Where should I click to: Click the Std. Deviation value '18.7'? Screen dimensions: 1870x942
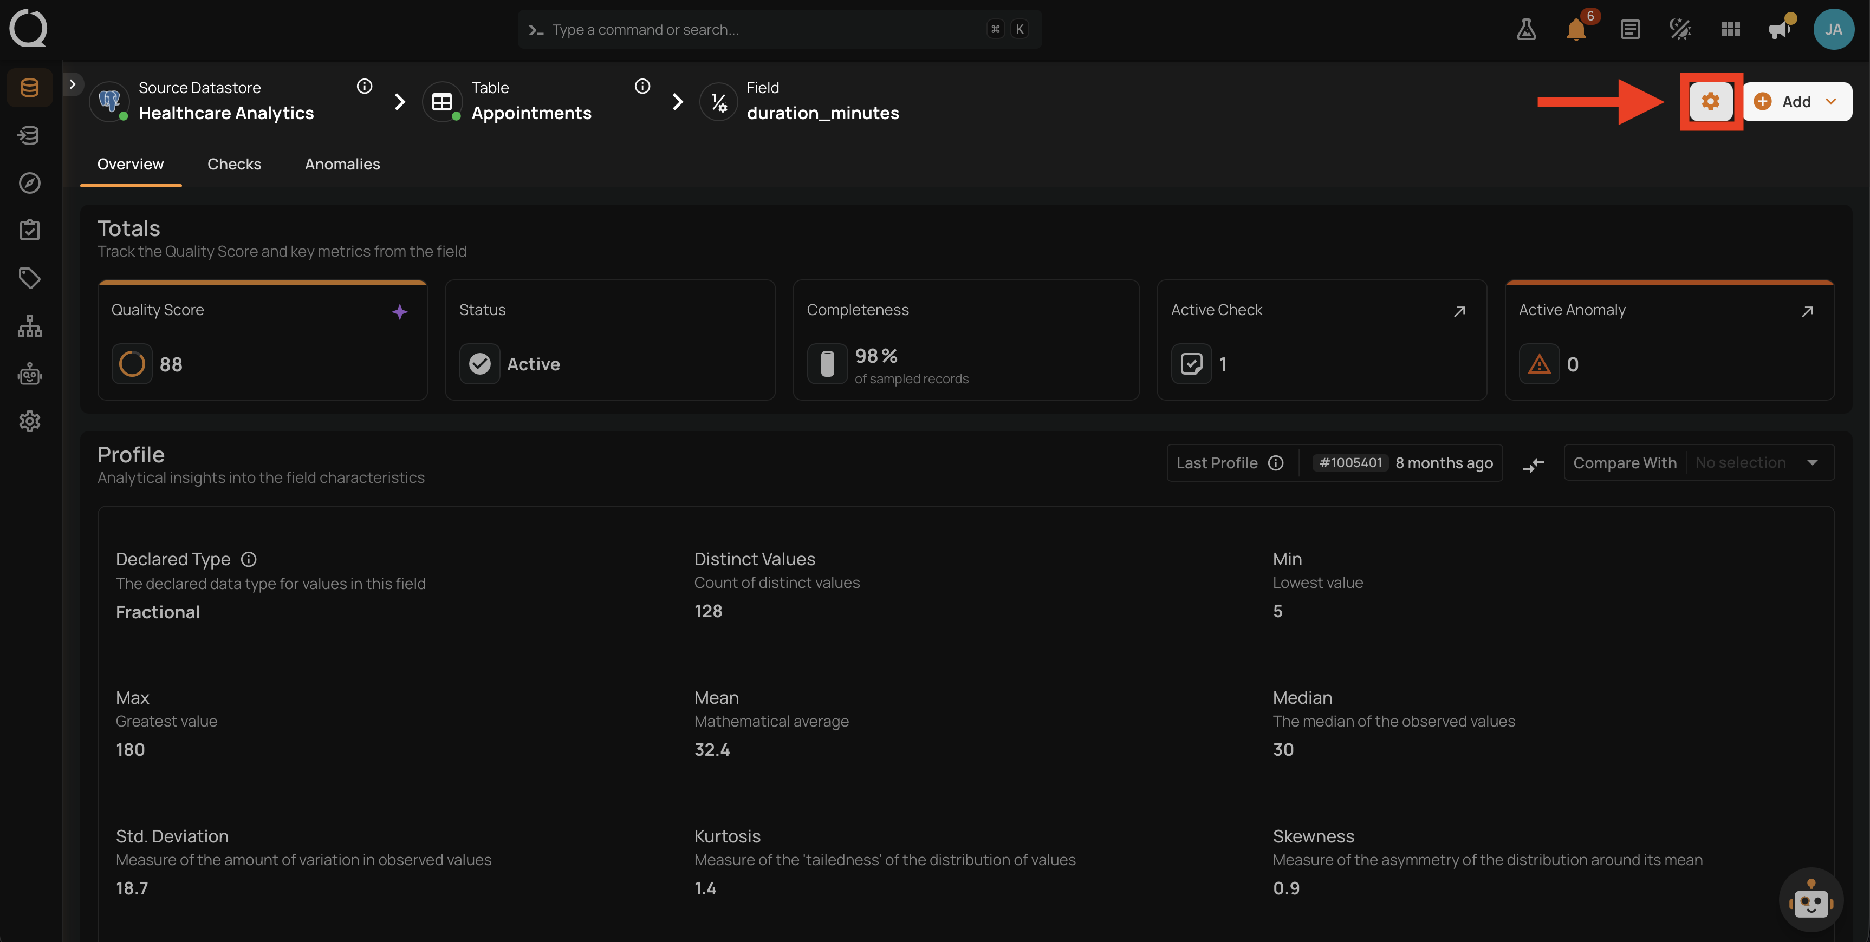pyautogui.click(x=132, y=888)
